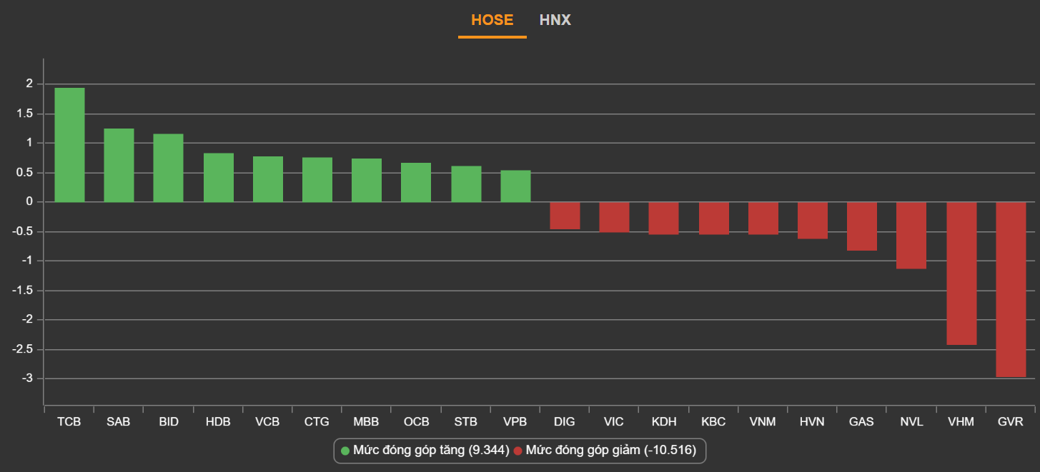
Task: Select the GAS red bar
Action: [x=862, y=226]
